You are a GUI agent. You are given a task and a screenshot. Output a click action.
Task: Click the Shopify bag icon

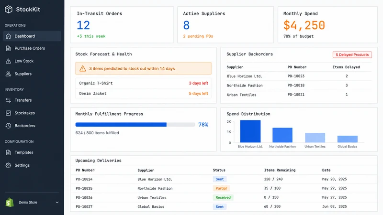tap(10, 202)
